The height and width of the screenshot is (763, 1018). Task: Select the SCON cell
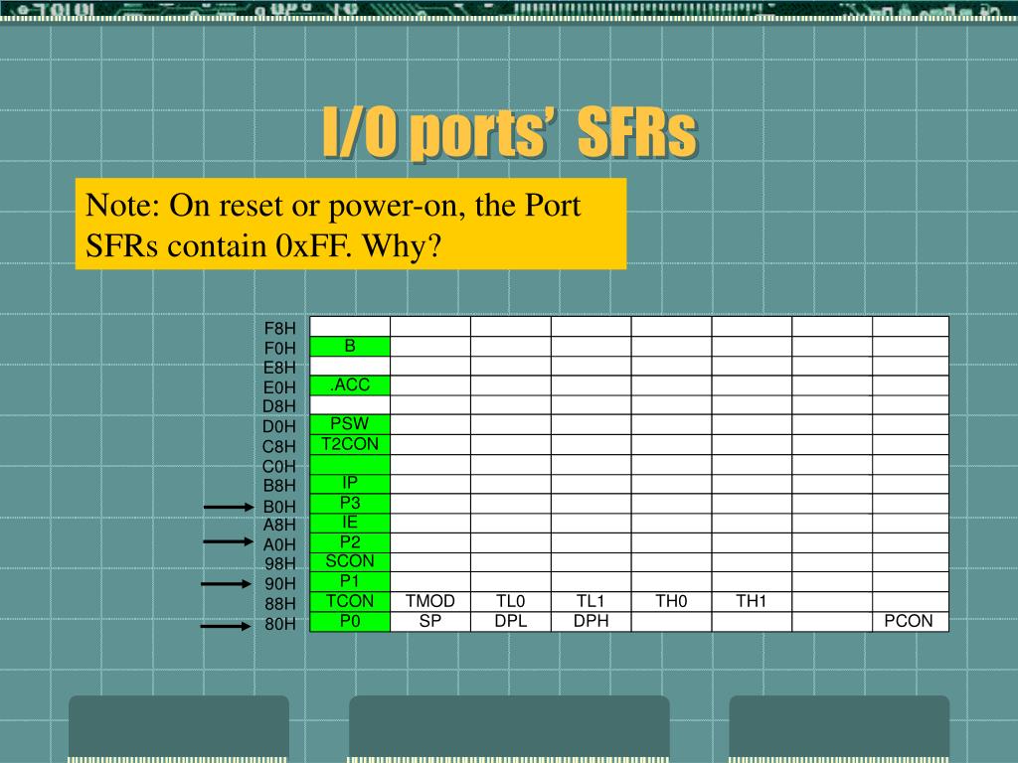350,562
